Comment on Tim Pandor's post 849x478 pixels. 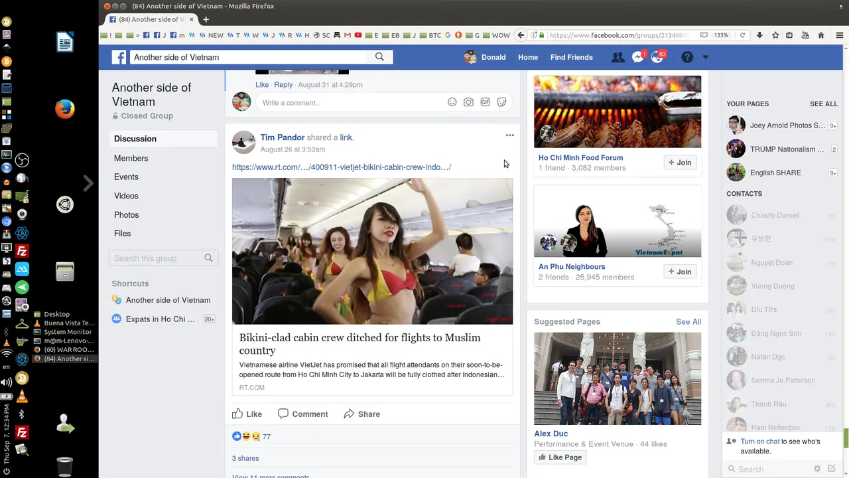coord(302,414)
